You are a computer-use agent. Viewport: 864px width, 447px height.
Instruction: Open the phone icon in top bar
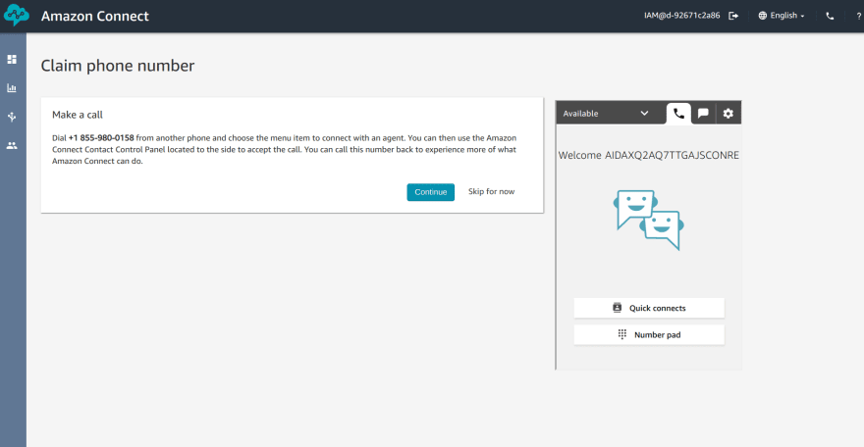pyautogui.click(x=830, y=16)
